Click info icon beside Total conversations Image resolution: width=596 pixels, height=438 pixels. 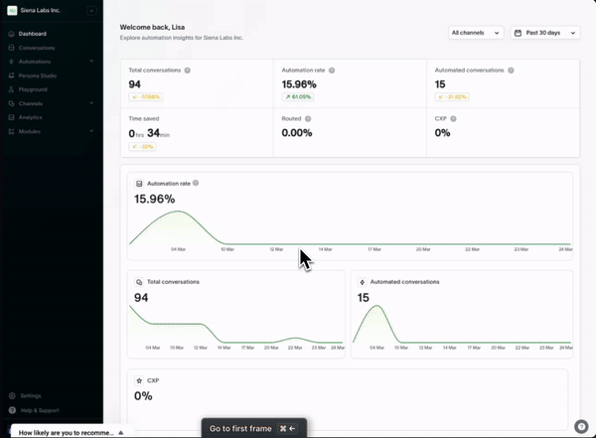pyautogui.click(x=188, y=71)
